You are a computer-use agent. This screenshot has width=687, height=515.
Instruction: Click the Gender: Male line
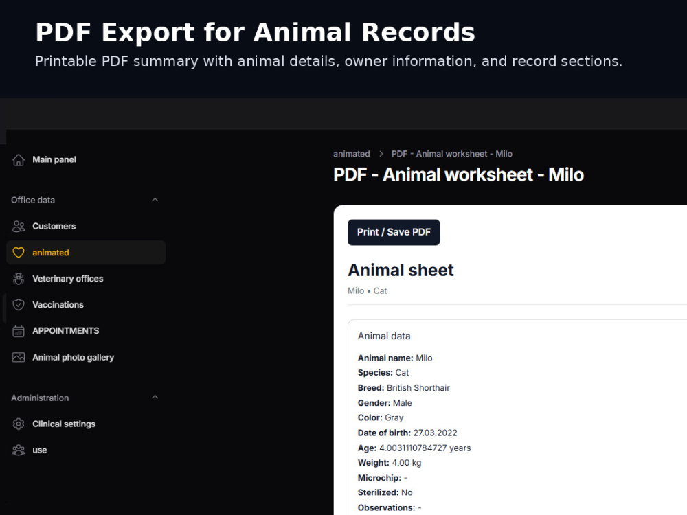tap(385, 403)
